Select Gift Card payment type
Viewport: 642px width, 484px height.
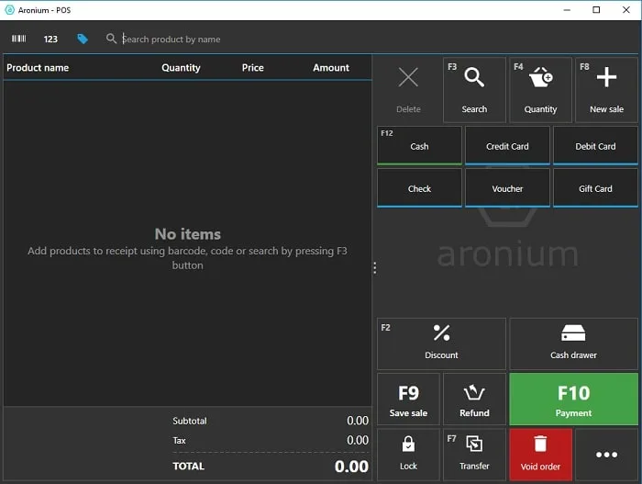595,188
